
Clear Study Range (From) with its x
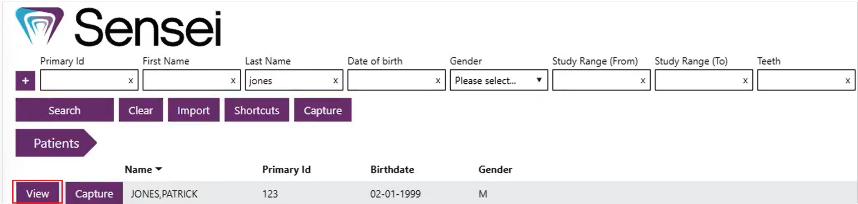click(x=643, y=81)
